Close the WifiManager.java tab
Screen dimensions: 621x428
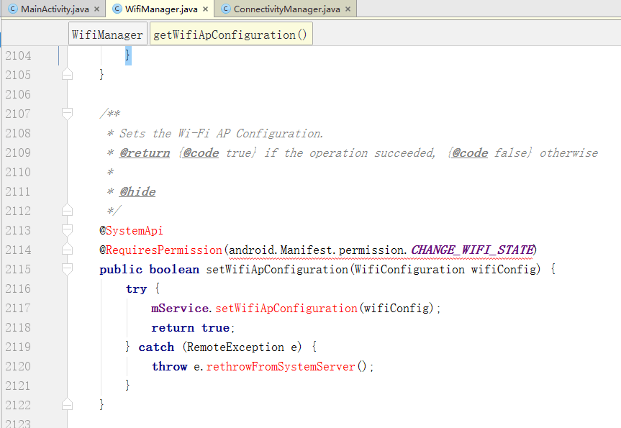[205, 9]
